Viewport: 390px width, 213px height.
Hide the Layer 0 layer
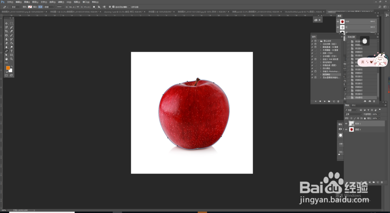(346, 130)
